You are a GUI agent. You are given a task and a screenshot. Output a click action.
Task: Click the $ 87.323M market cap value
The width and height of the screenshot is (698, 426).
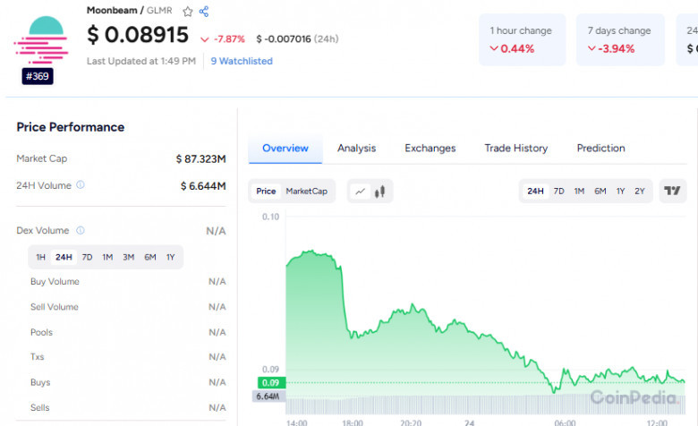pyautogui.click(x=200, y=159)
